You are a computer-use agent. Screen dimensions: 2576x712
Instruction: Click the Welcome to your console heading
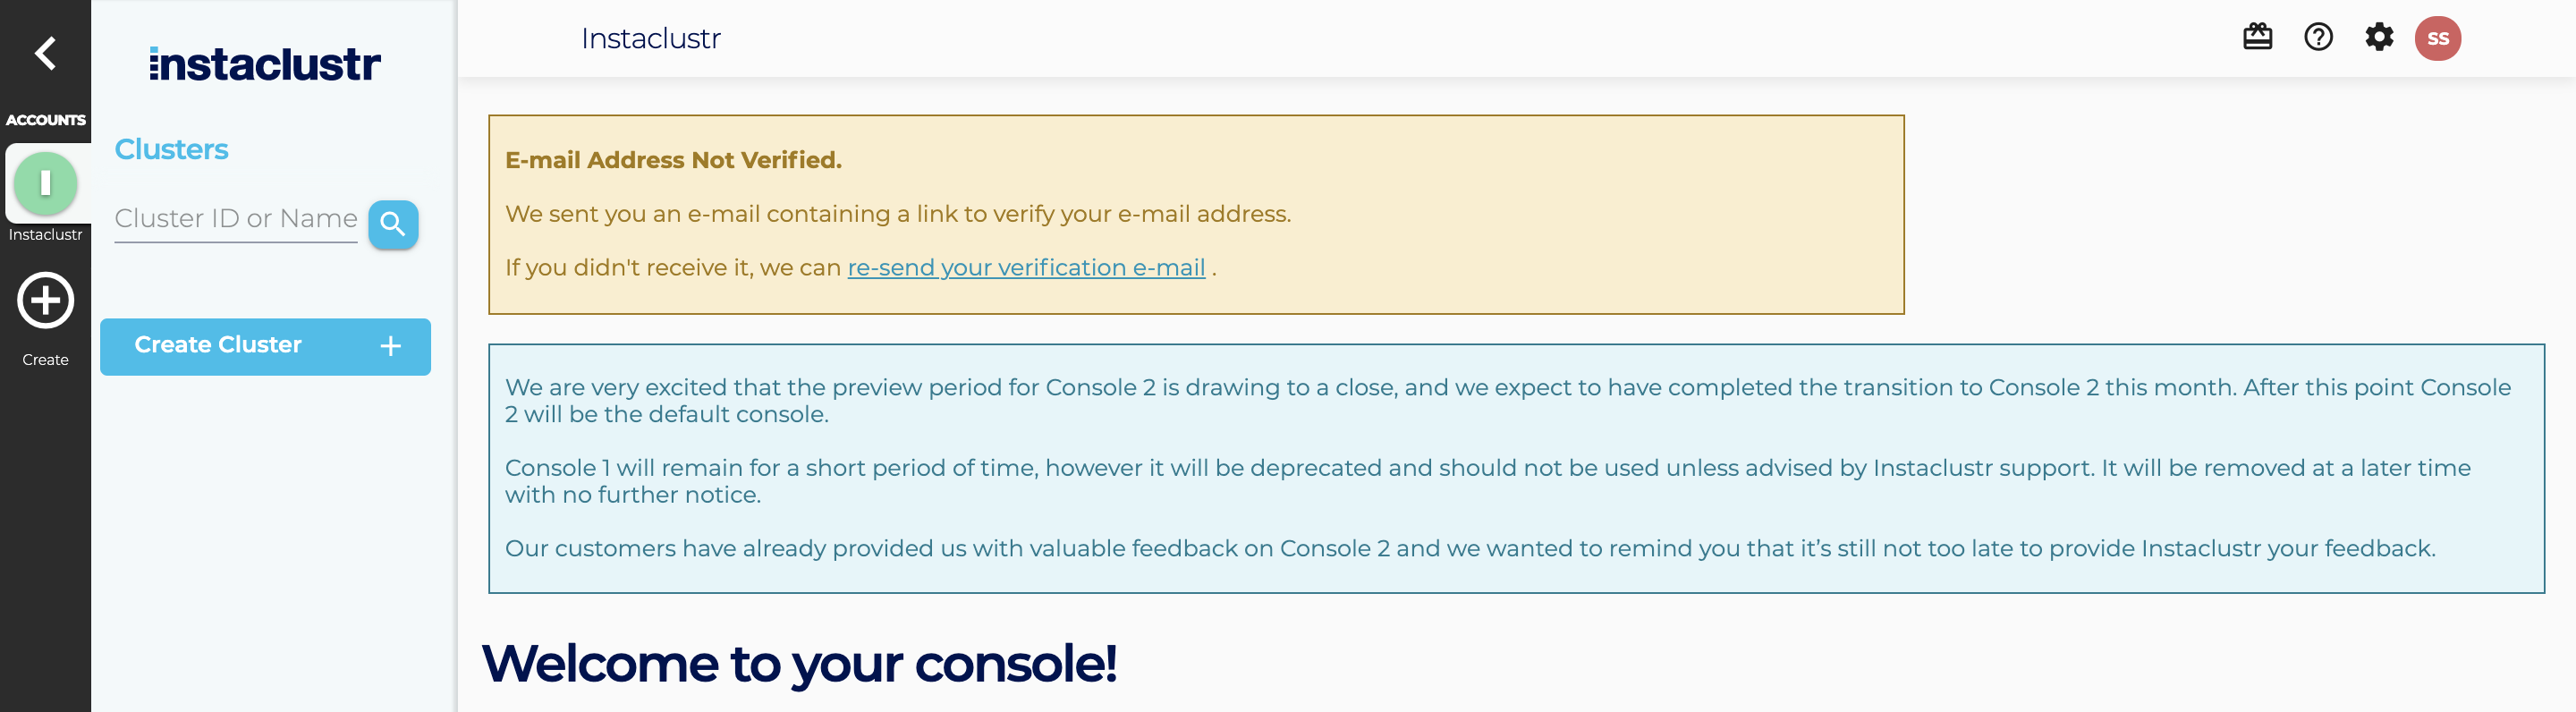click(798, 663)
